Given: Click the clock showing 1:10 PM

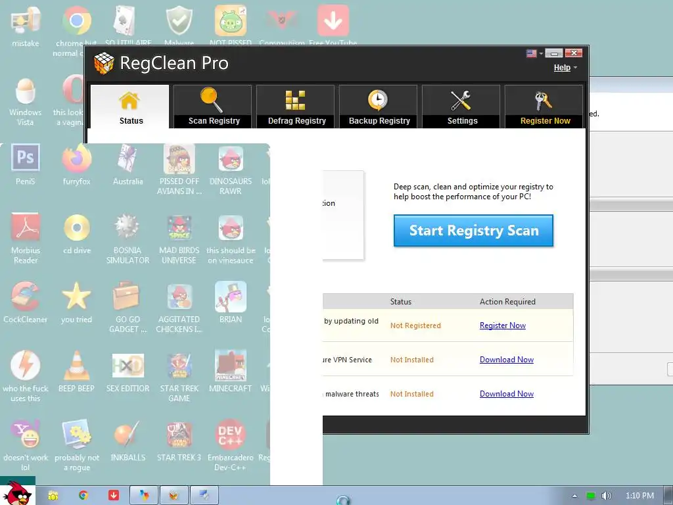Looking at the screenshot, I should [639, 496].
